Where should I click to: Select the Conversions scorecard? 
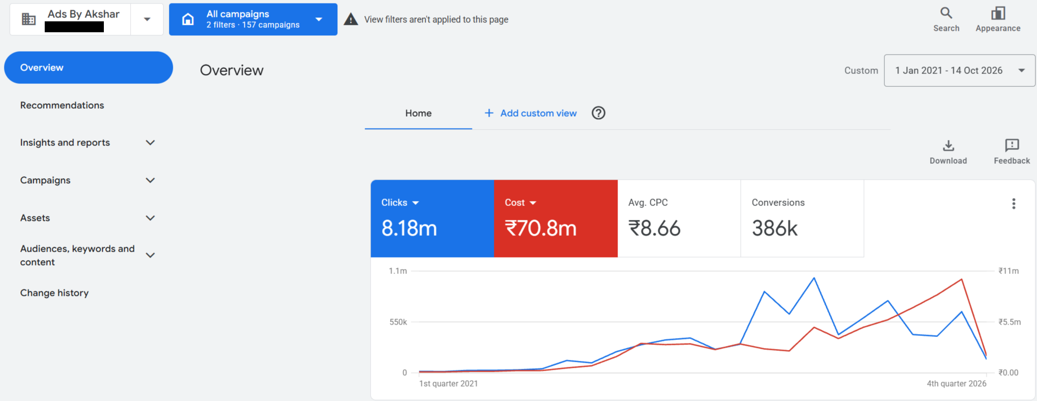(802, 218)
